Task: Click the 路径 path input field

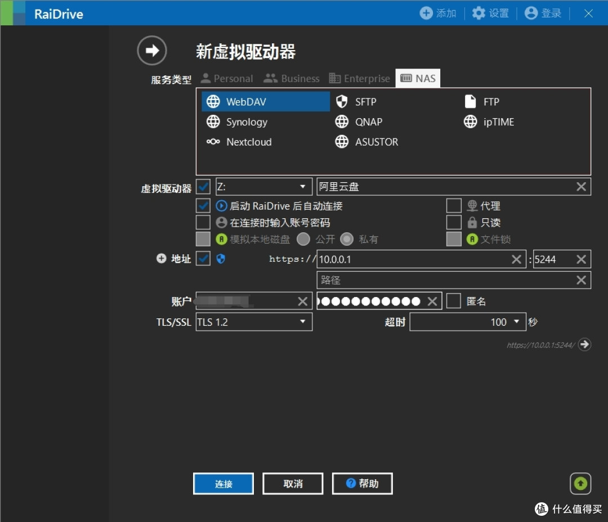Action: click(x=445, y=280)
